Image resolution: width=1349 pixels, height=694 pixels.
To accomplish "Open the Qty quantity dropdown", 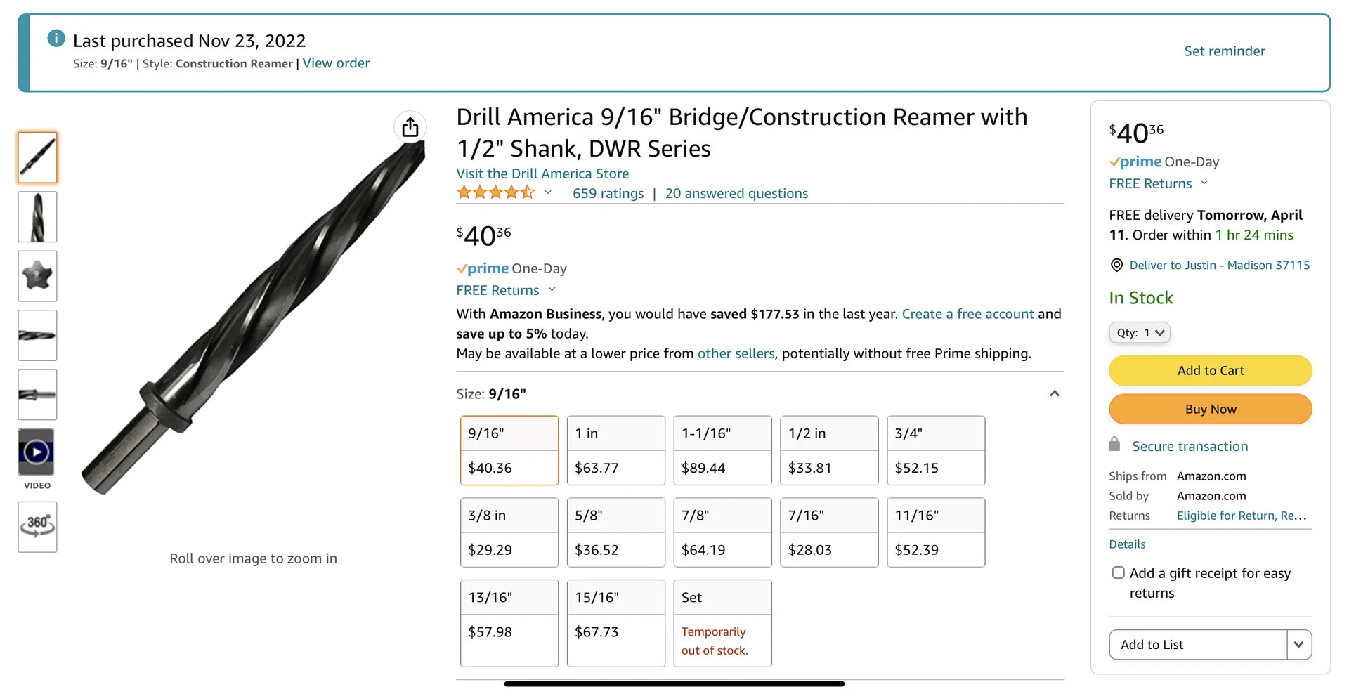I will tap(1140, 333).
